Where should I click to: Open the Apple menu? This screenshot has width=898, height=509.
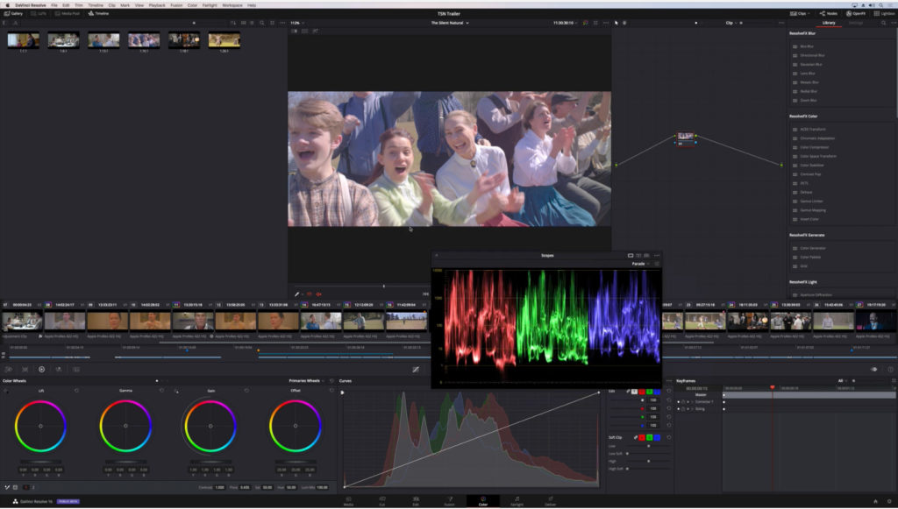tap(7, 5)
